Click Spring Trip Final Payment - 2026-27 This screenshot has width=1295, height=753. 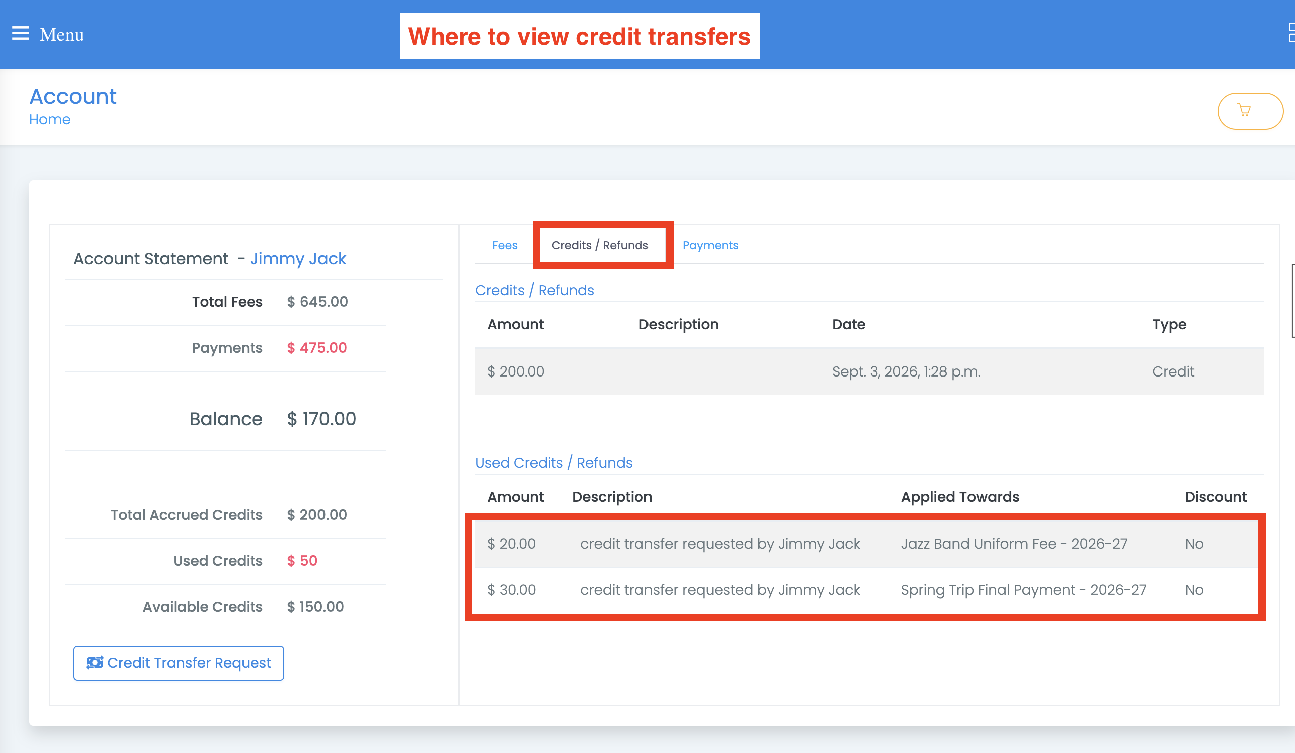tap(1024, 590)
